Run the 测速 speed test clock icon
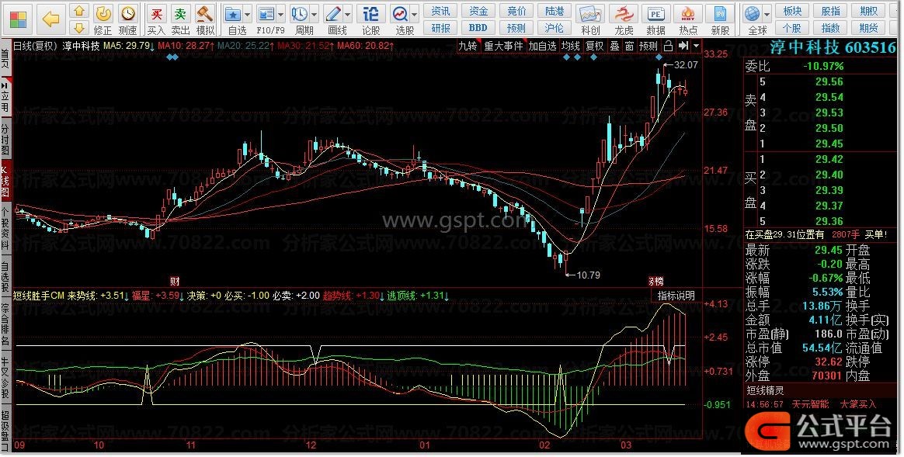 coord(128,13)
